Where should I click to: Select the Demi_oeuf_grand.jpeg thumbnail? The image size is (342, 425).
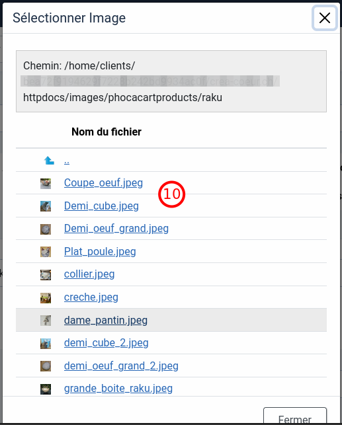tap(46, 229)
